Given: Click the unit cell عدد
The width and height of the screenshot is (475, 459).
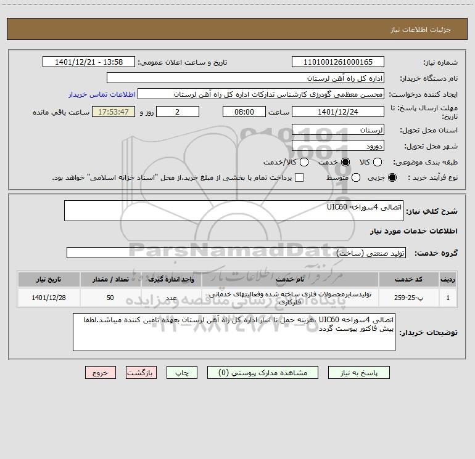Looking at the screenshot, I should (x=171, y=298).
